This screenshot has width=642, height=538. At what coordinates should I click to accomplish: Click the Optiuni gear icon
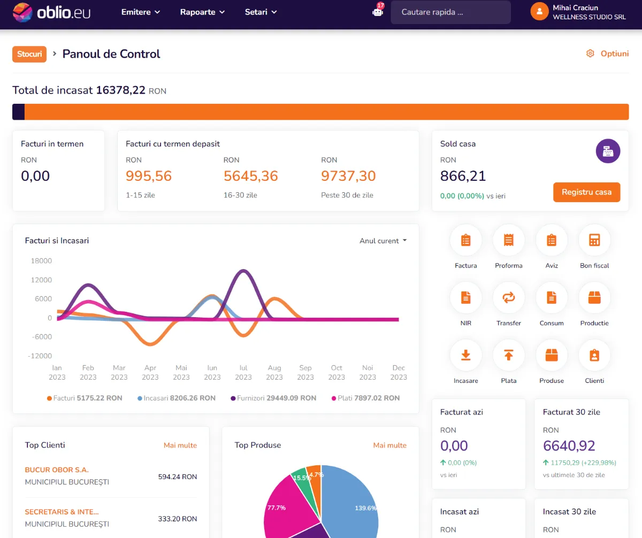590,53
